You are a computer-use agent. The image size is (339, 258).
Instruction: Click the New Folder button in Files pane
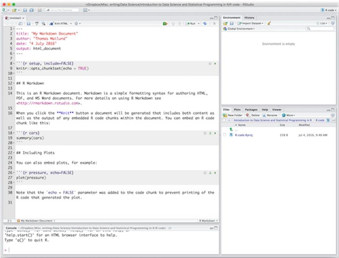[233, 115]
